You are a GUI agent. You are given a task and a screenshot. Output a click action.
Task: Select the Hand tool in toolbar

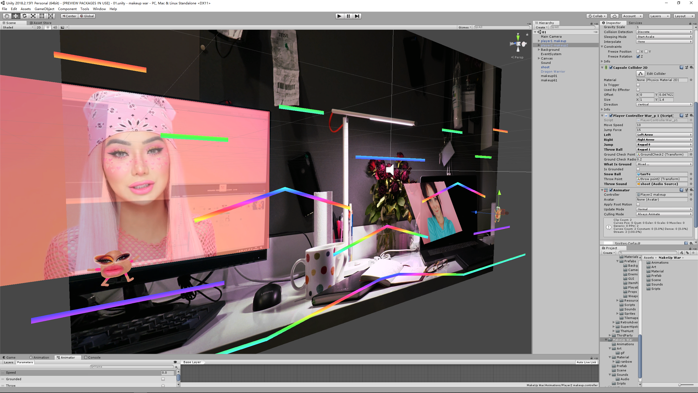tap(7, 16)
